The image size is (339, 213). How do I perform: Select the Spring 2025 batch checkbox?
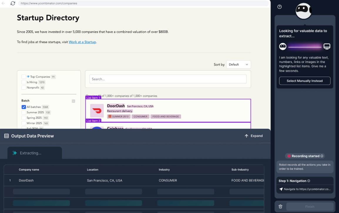click(24, 118)
